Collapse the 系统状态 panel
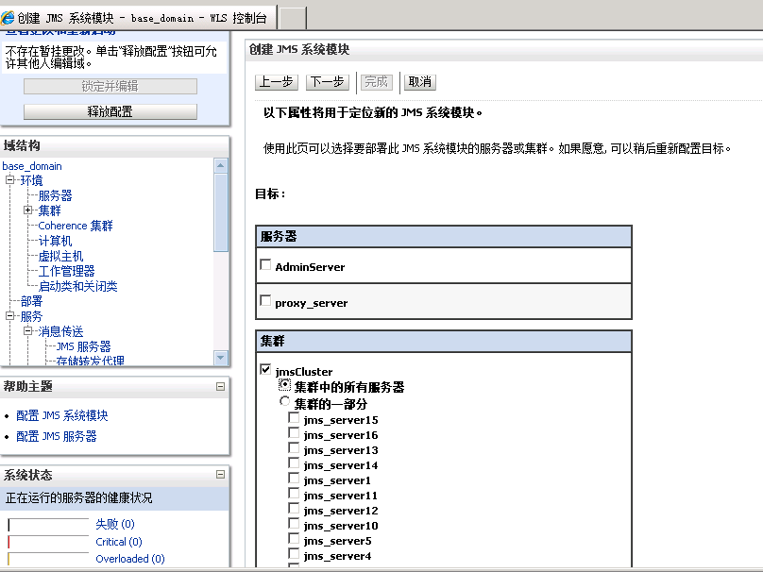This screenshot has width=763, height=572. click(220, 474)
